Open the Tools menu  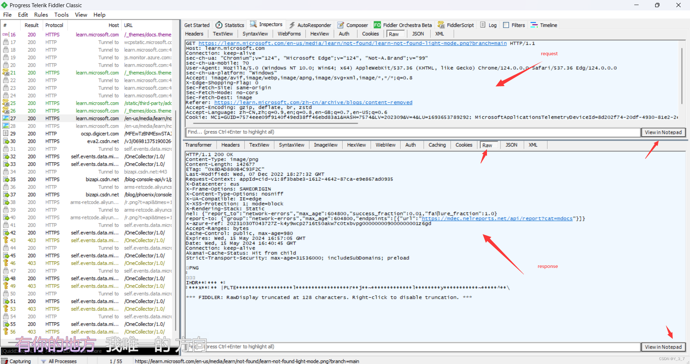[61, 15]
